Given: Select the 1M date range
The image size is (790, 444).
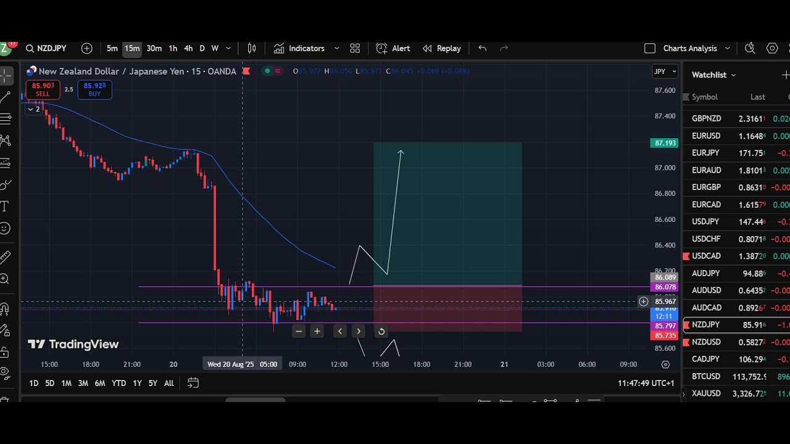Looking at the screenshot, I should (x=66, y=383).
